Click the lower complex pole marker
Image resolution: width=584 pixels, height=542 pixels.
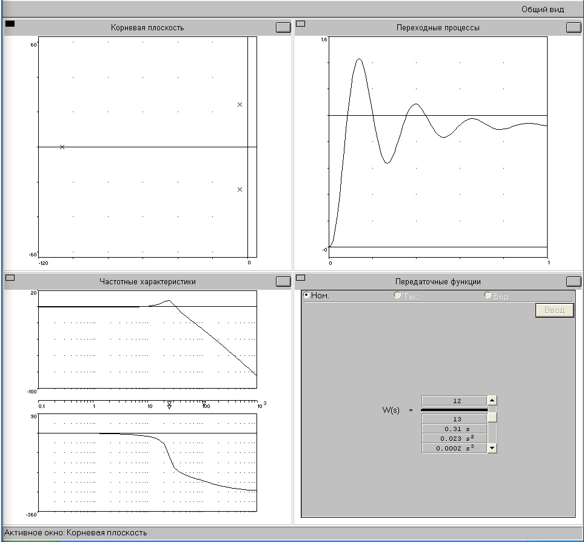tap(240, 190)
